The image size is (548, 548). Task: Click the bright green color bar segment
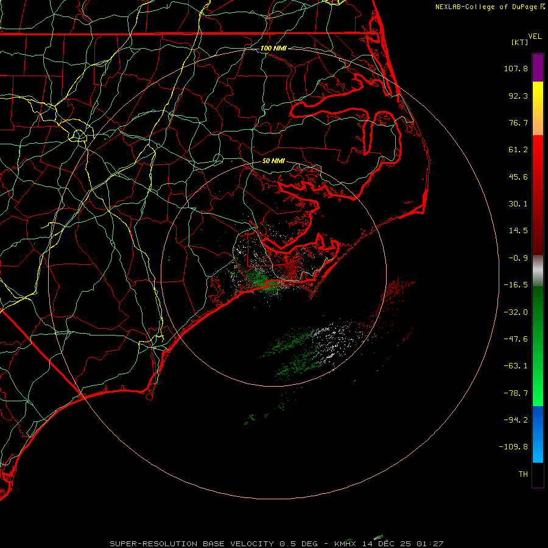pos(538,346)
